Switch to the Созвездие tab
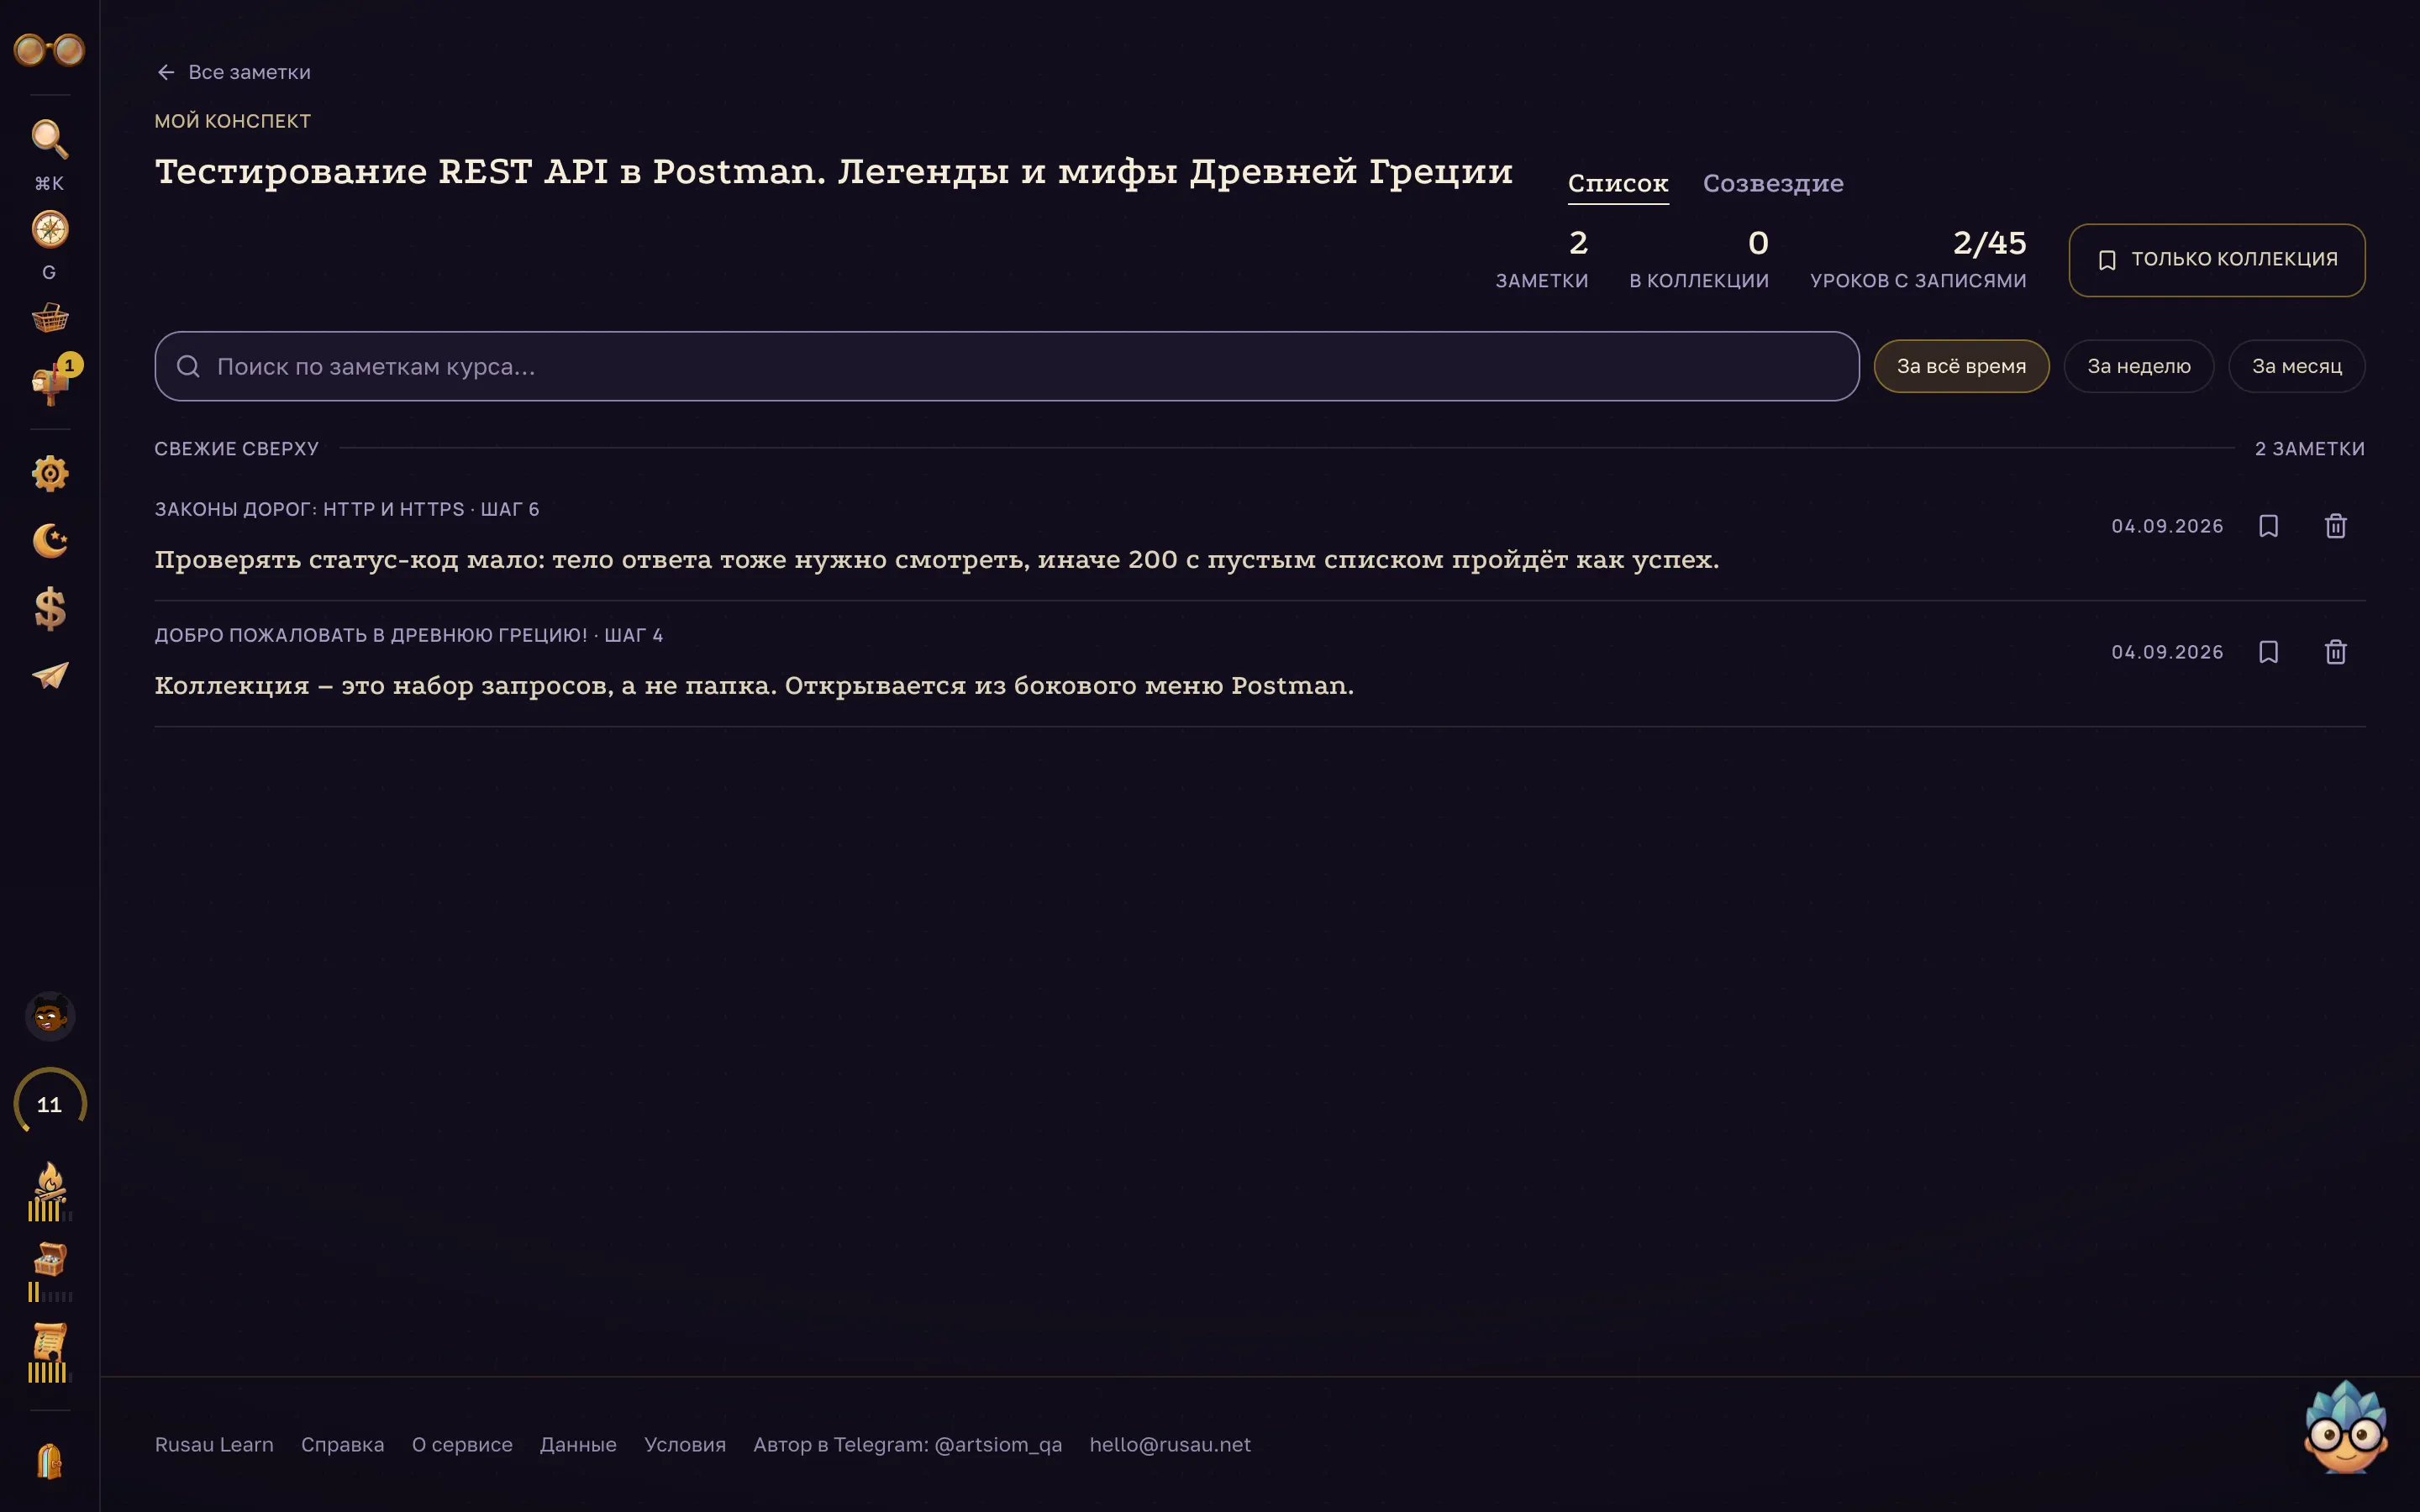2420x1512 pixels. (x=1773, y=184)
